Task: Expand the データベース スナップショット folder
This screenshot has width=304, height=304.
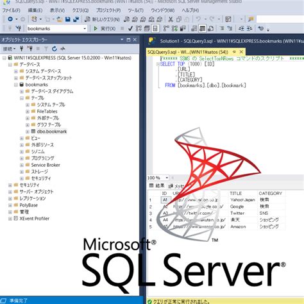Action: (16, 78)
